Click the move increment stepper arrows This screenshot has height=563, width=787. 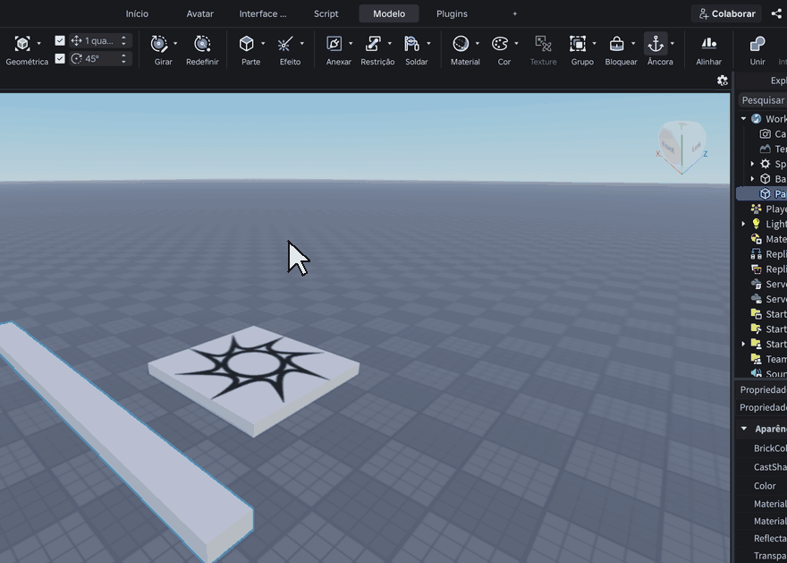coord(123,40)
